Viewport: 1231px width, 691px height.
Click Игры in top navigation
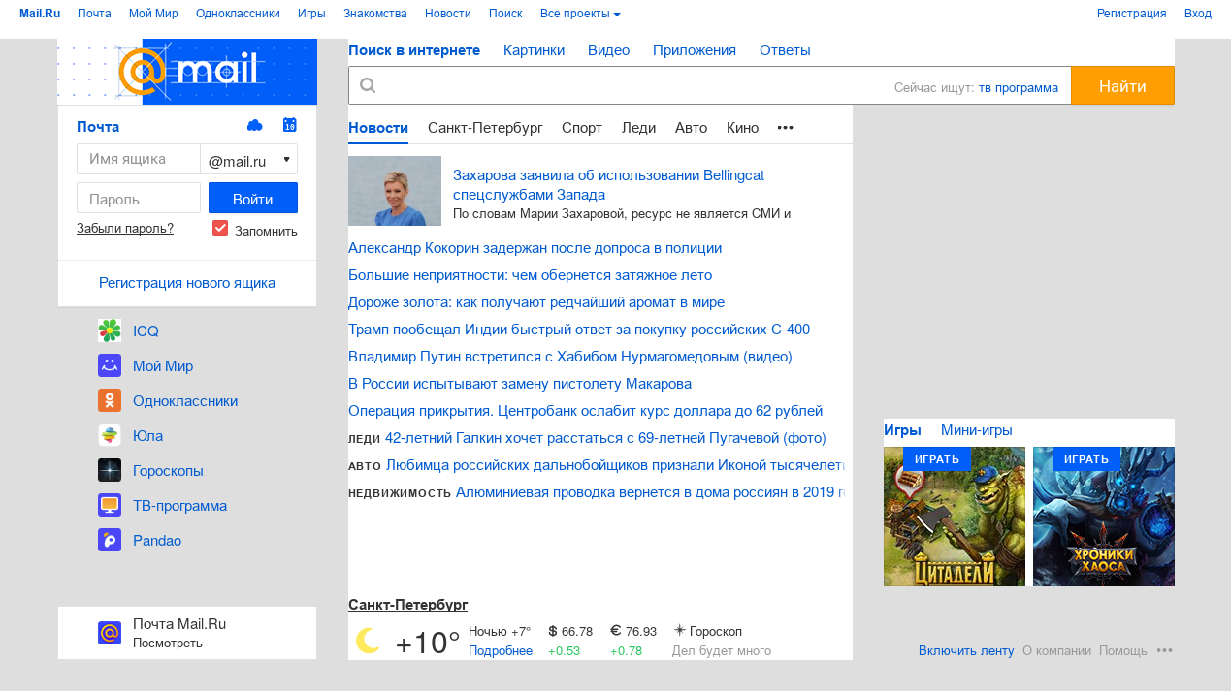[311, 14]
